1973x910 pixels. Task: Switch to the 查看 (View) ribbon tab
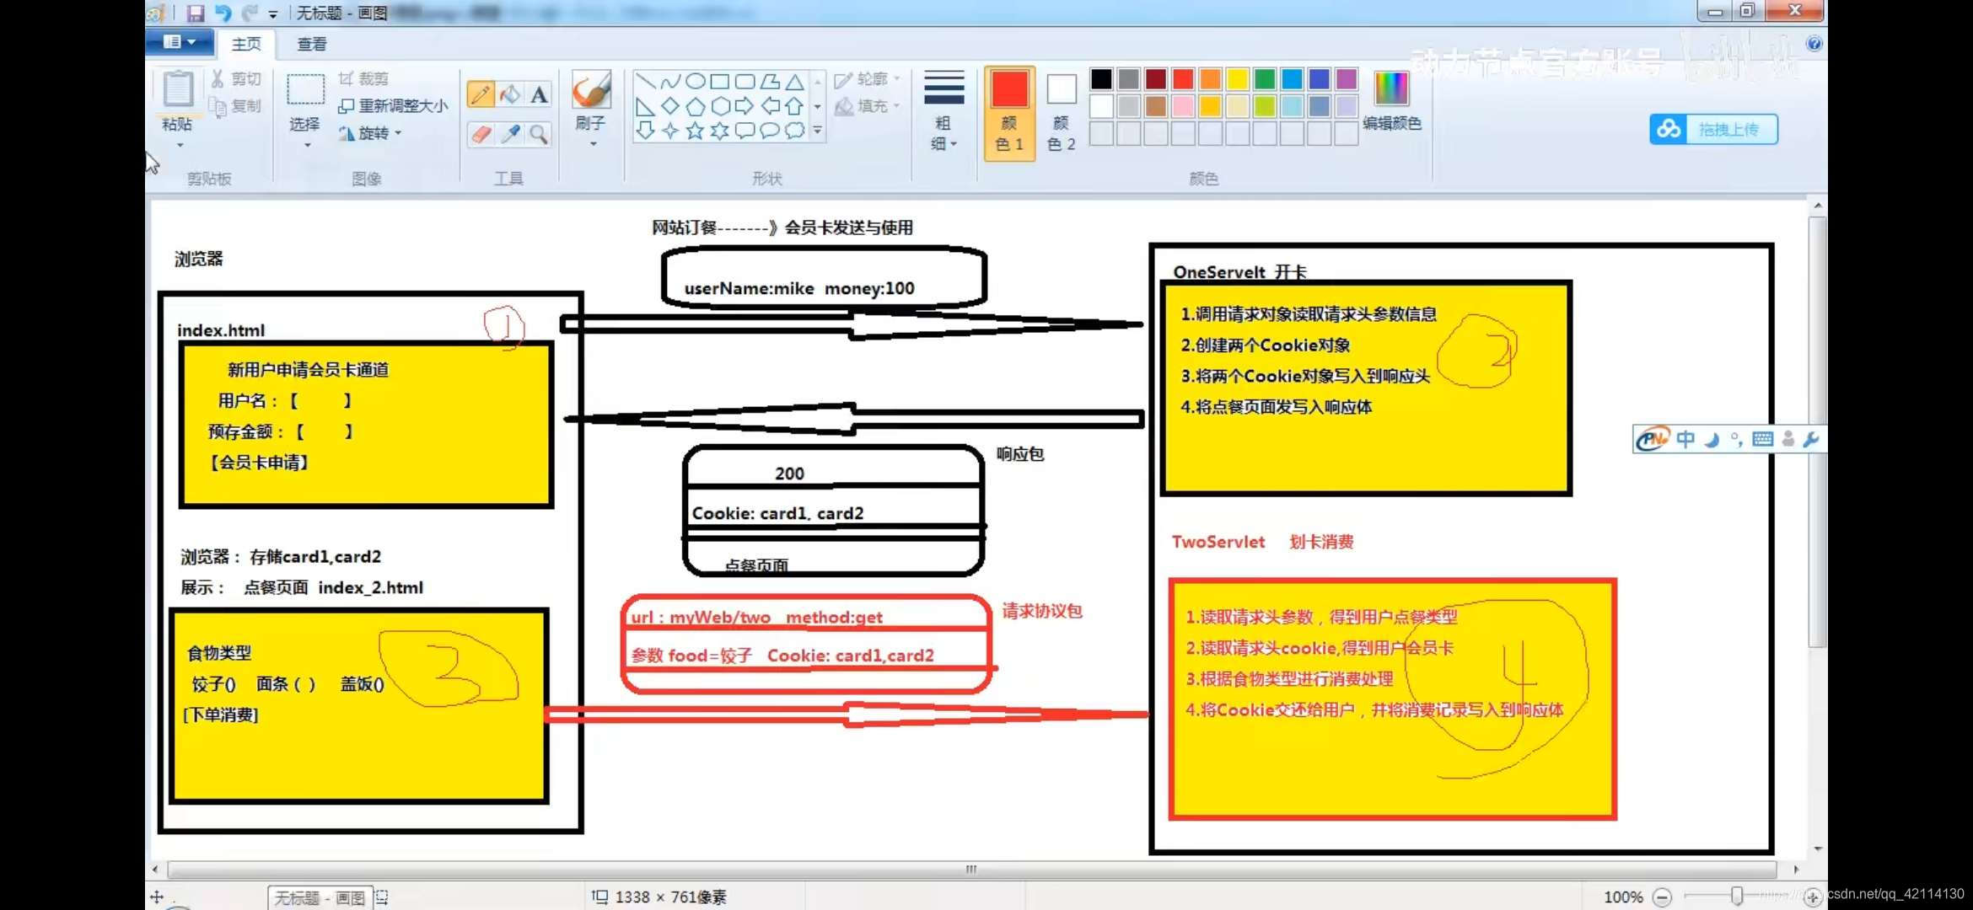pos(311,44)
